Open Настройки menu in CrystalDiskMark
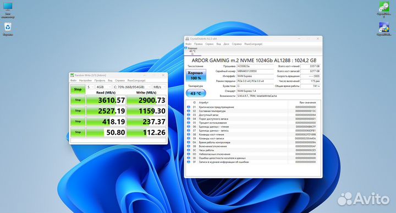Viewport: 396px width, 213px height. click(x=85, y=80)
